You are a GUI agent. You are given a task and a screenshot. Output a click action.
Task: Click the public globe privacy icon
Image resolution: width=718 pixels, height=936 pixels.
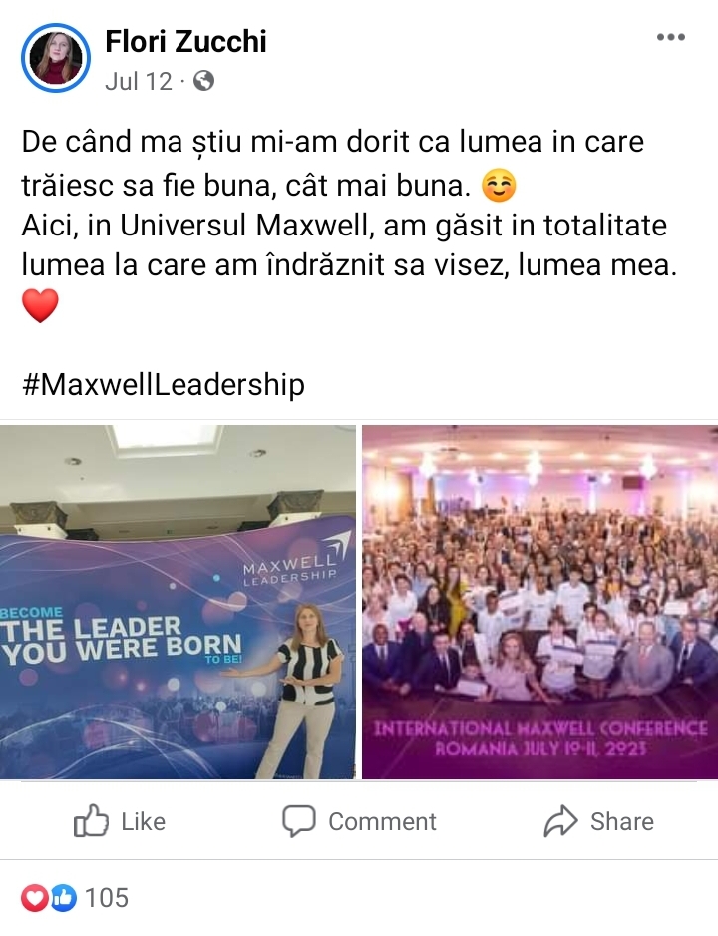point(204,81)
